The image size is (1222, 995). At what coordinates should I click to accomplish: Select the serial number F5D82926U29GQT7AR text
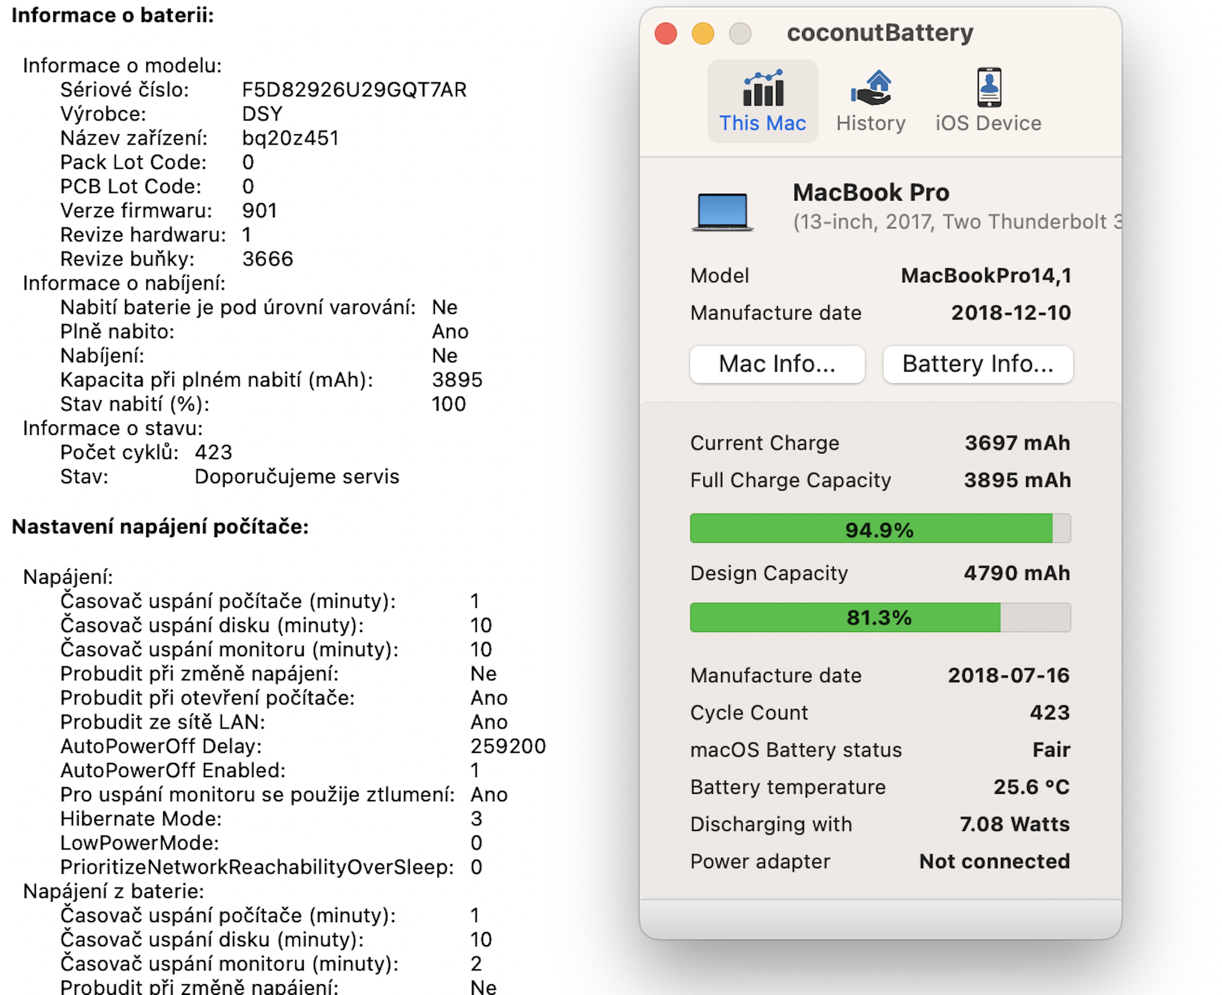pyautogui.click(x=354, y=90)
